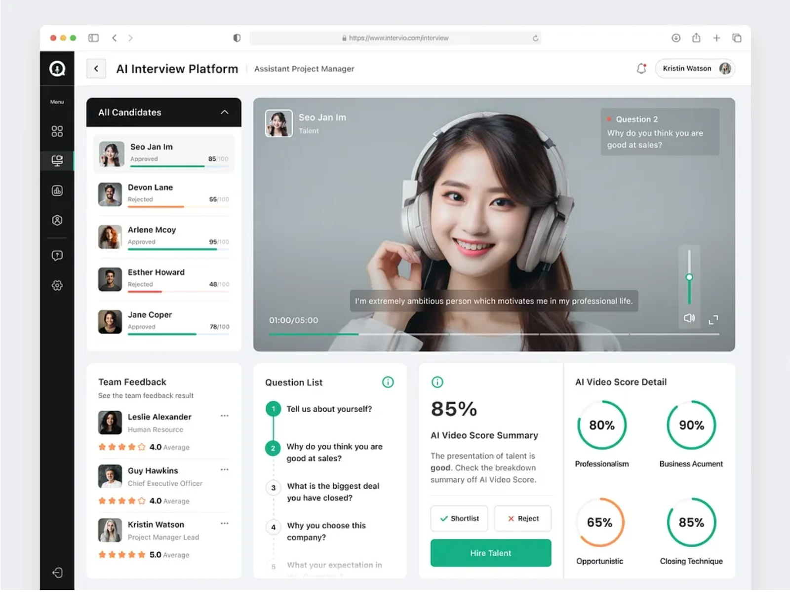The height and width of the screenshot is (613, 790).
Task: Go back using the arrow near AI Interview Platform
Action: 96,69
